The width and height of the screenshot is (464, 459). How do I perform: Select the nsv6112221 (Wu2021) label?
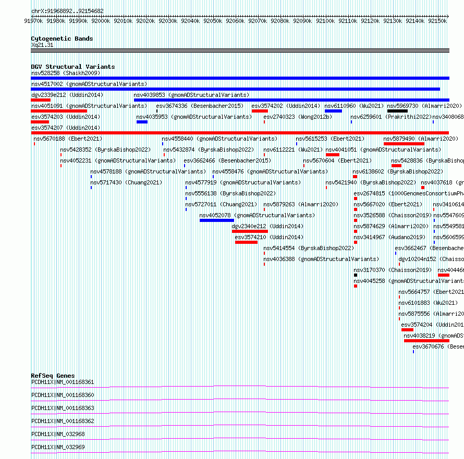(293, 150)
